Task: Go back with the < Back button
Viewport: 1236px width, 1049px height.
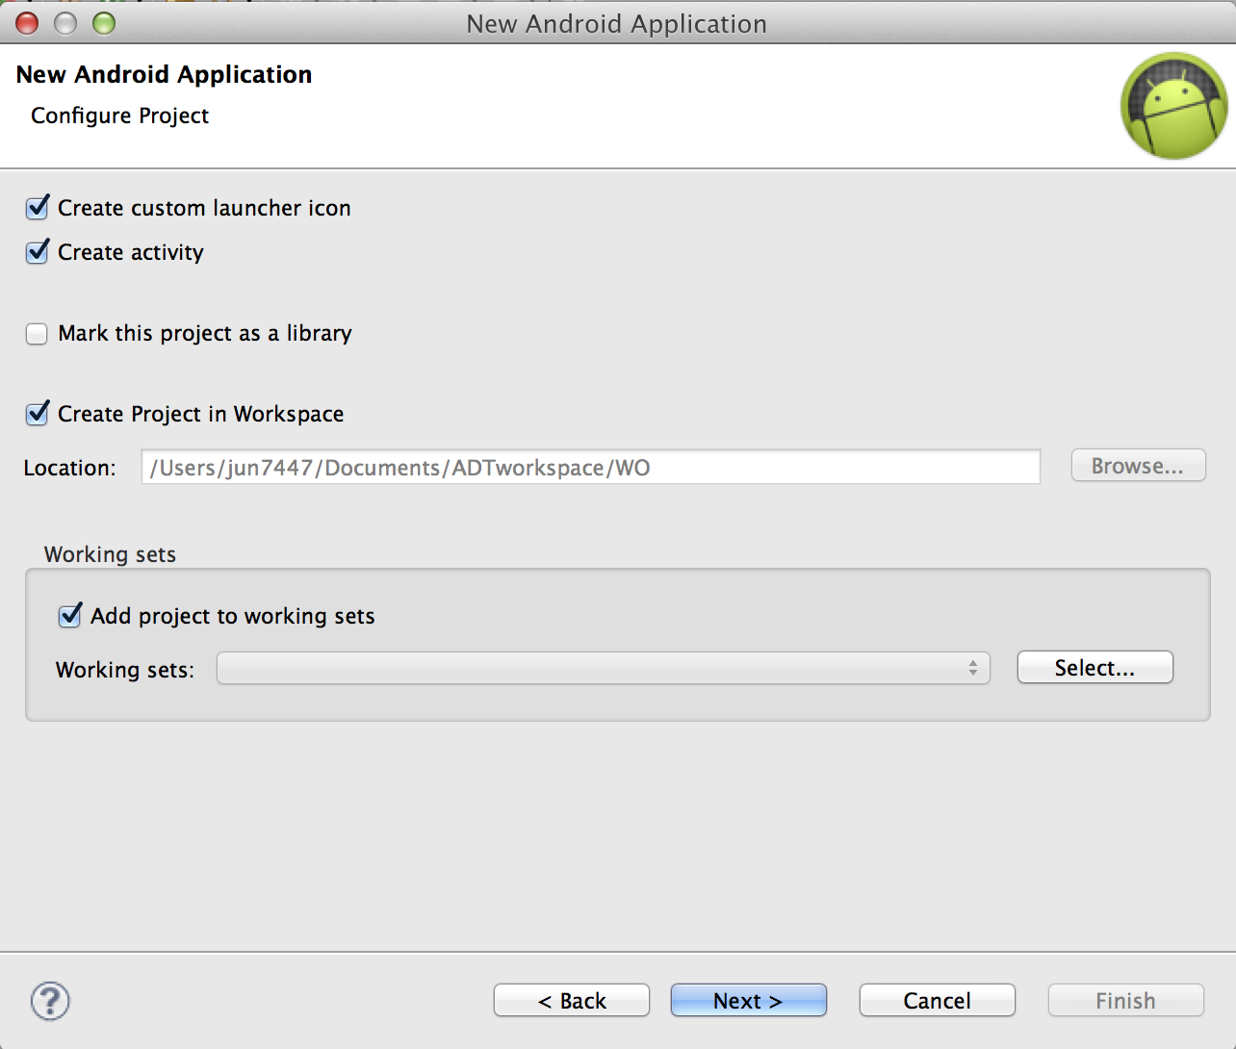Action: [x=572, y=1001]
